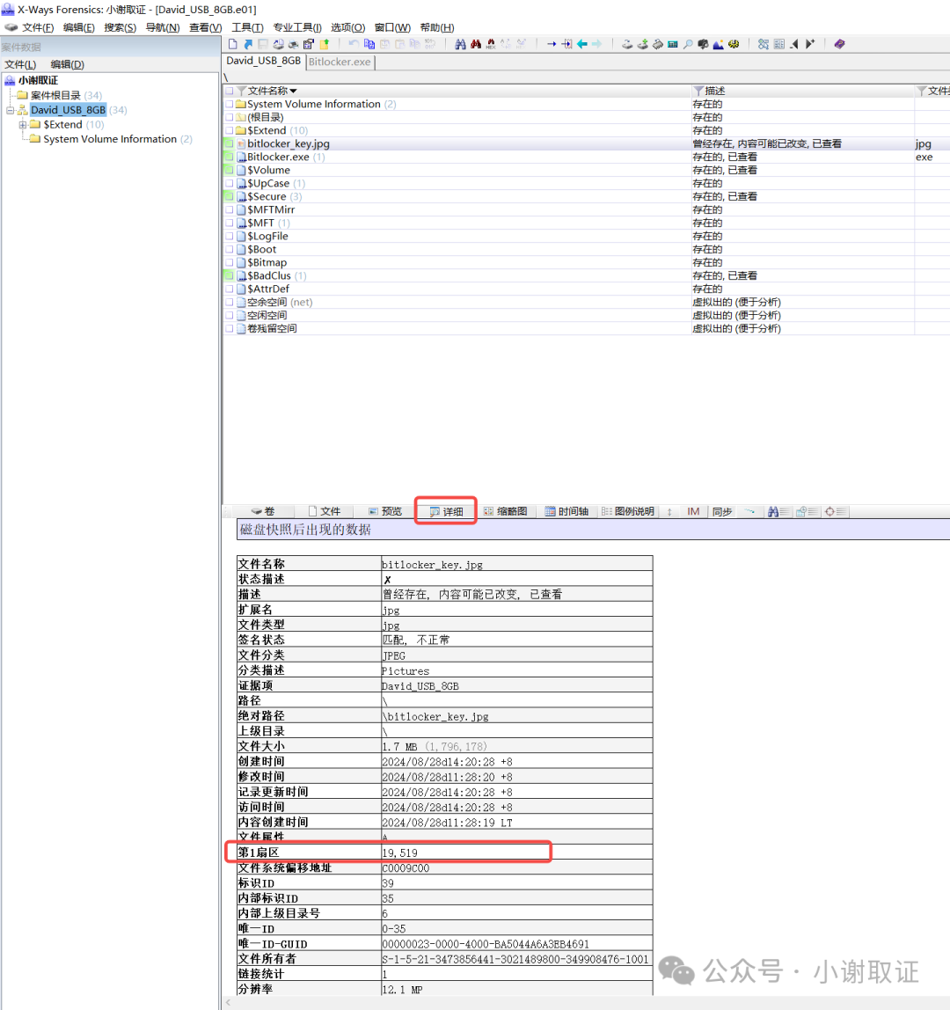Open the 搜索(S) menu
950x1010 pixels.
(121, 27)
